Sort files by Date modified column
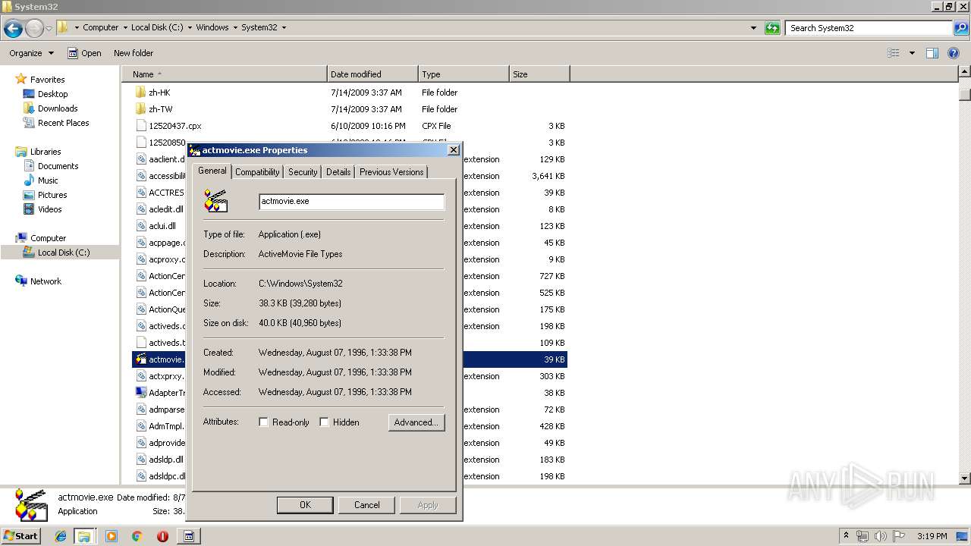The width and height of the screenshot is (971, 546). tap(372, 74)
